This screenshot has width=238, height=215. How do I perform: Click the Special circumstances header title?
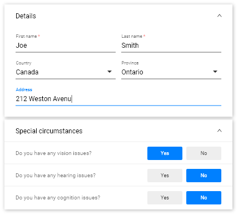[49, 131]
